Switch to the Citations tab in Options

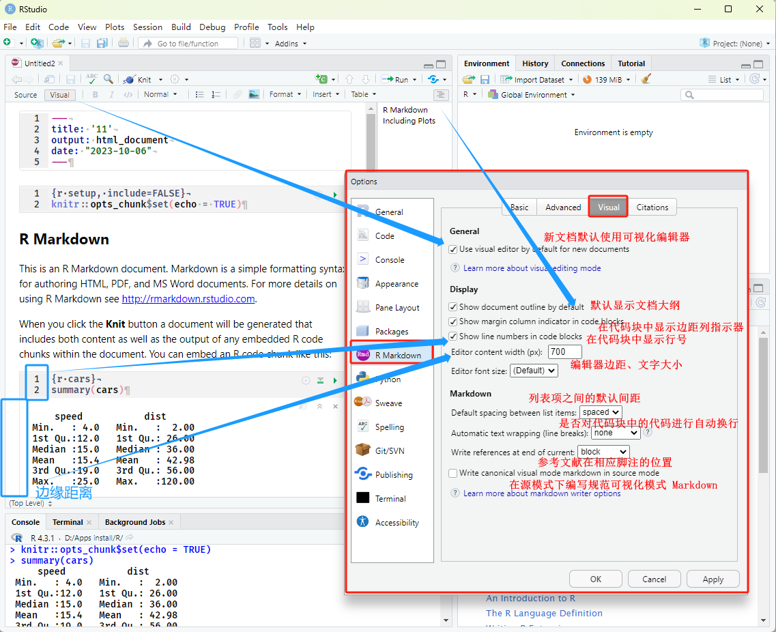(x=652, y=207)
